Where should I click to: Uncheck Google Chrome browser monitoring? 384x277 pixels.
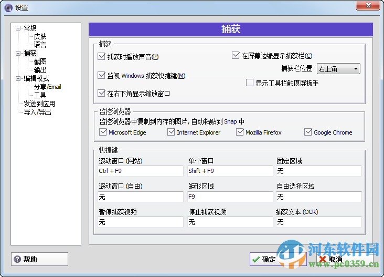pos(308,132)
